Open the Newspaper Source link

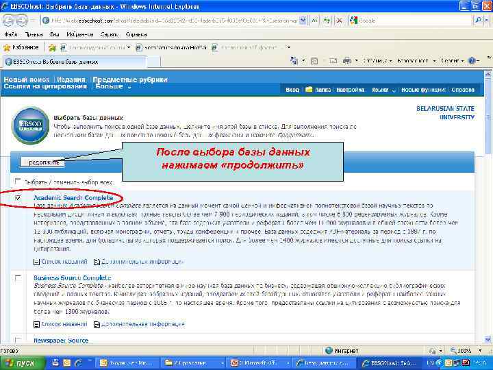(x=61, y=341)
